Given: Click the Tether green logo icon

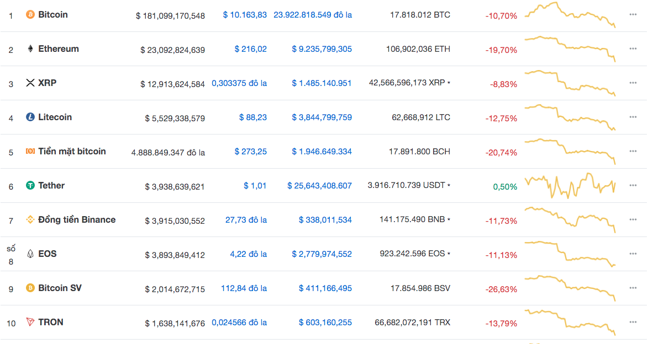Looking at the screenshot, I should 30,186.
